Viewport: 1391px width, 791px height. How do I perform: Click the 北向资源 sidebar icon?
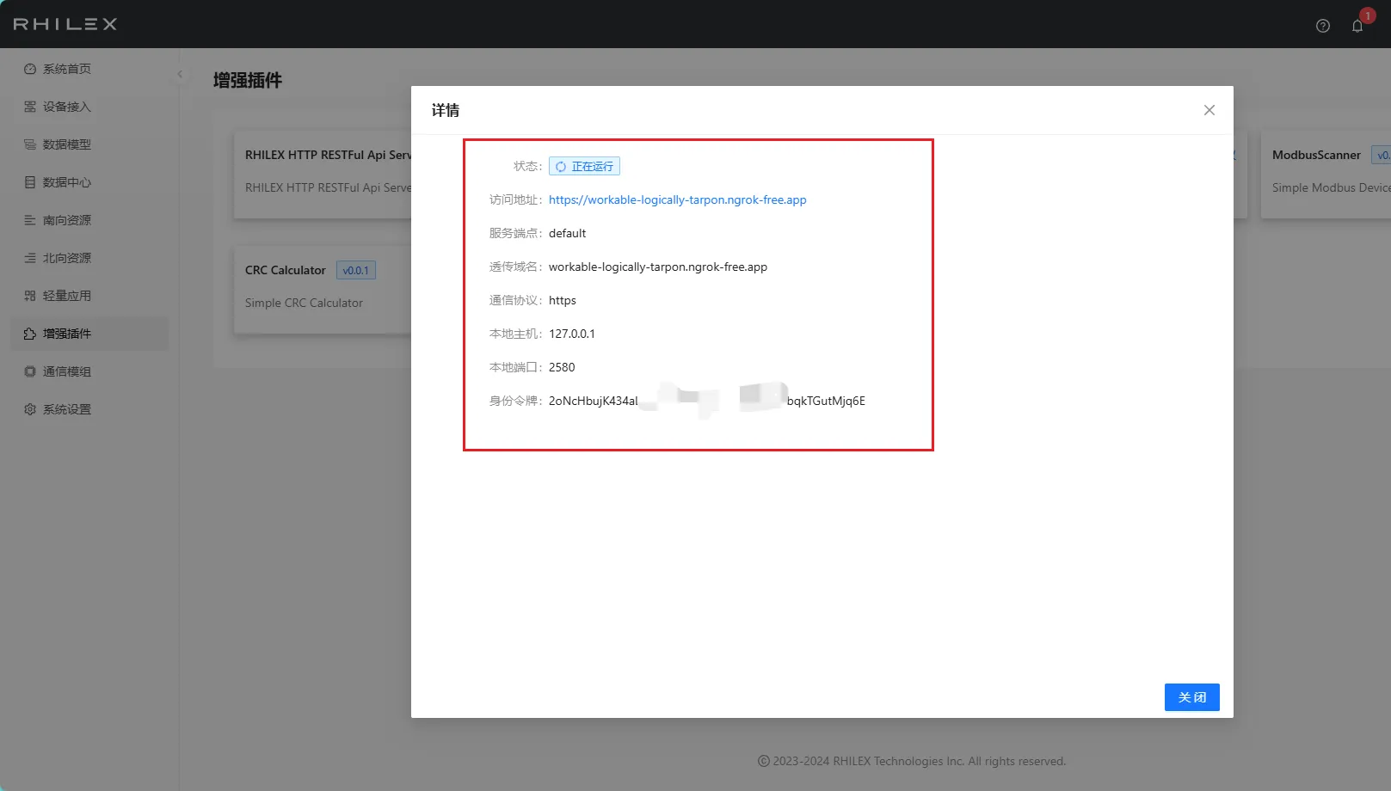pyautogui.click(x=30, y=258)
